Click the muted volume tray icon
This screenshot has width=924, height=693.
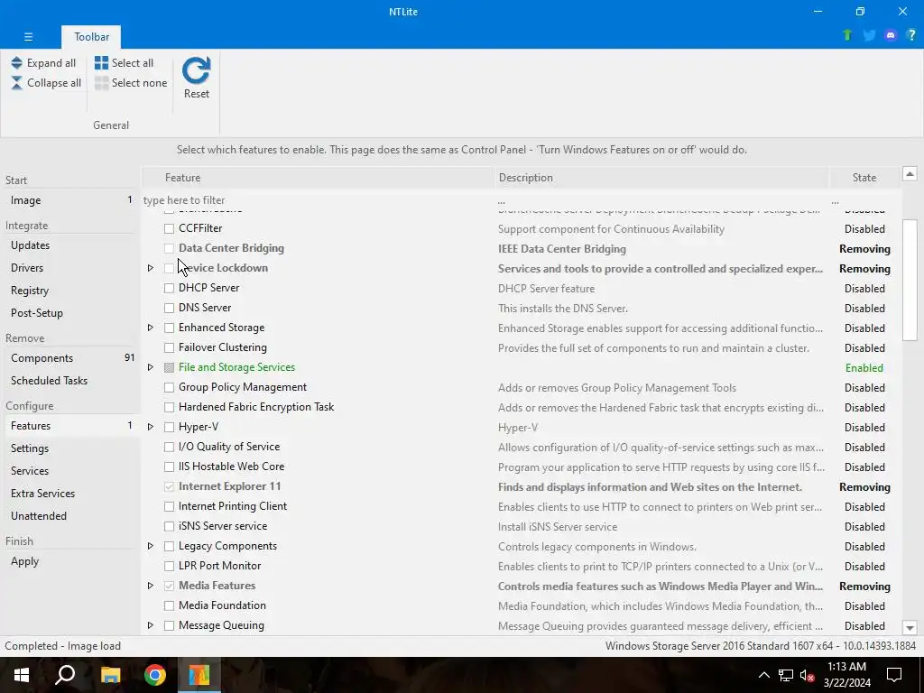(807, 675)
